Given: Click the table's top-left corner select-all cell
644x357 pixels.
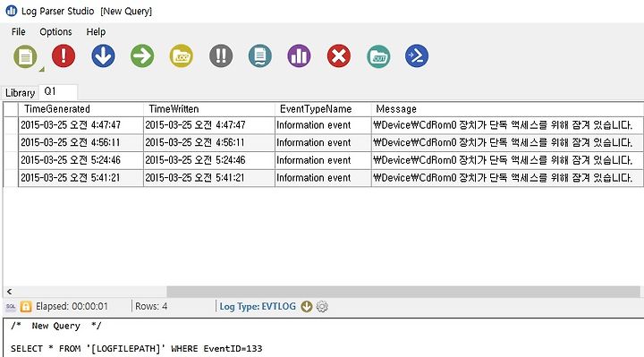Looking at the screenshot, I should point(11,109).
